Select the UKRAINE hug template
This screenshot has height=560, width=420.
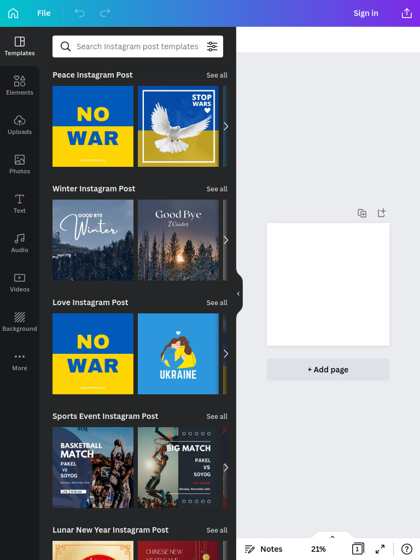tap(178, 354)
